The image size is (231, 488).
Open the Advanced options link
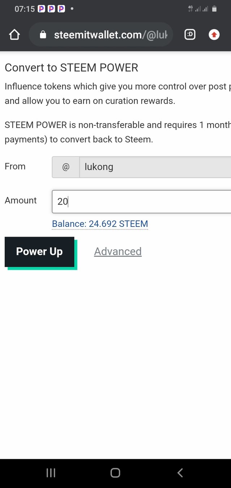pos(118,251)
